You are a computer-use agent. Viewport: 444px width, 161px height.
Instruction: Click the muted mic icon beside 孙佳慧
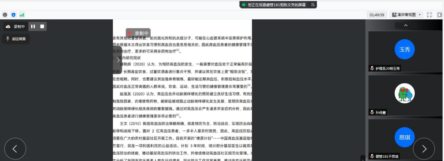pos(372,112)
